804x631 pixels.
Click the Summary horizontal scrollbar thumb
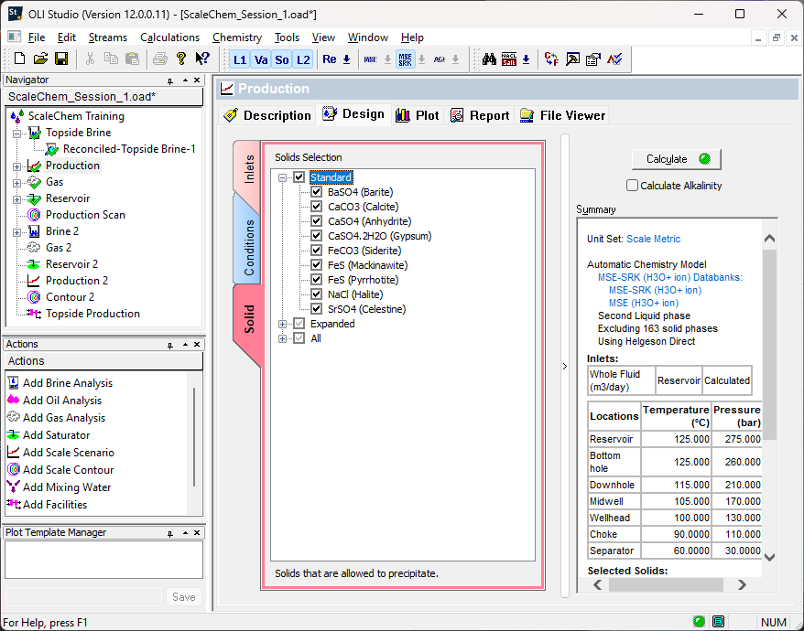[x=666, y=584]
